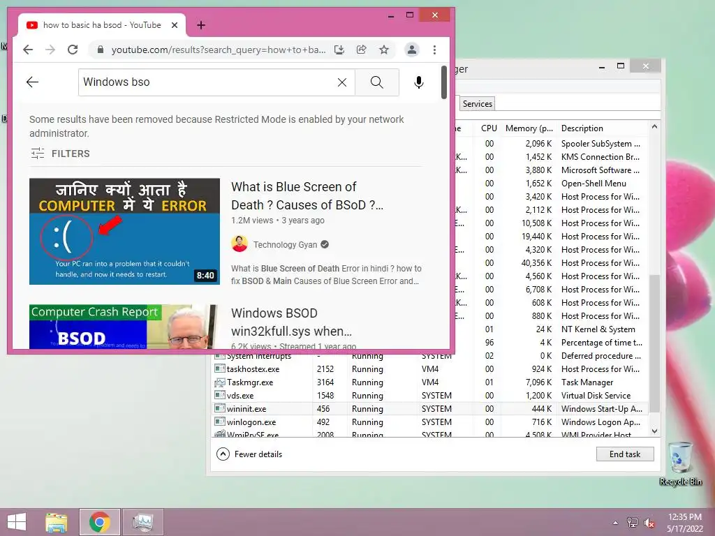Close the YouTube tab
Screen dimensions: 715x536
[174, 25]
